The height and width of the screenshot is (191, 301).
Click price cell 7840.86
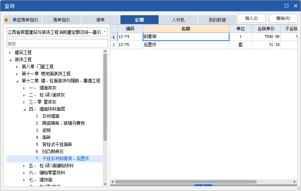tap(266, 37)
